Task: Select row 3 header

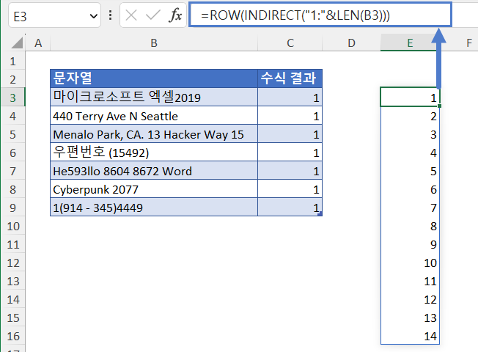Action: coord(12,98)
